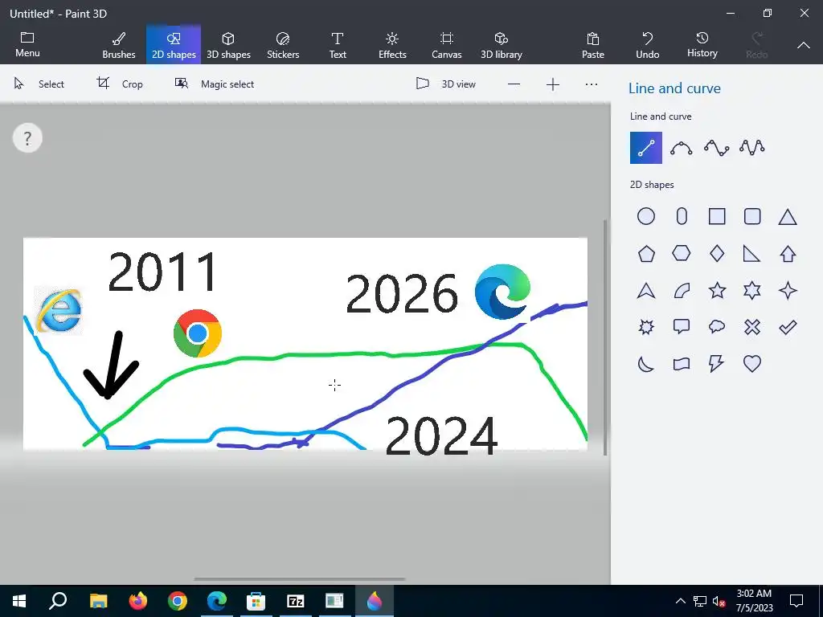Pick the crescent moon shape
The height and width of the screenshot is (617, 823).
point(646,364)
